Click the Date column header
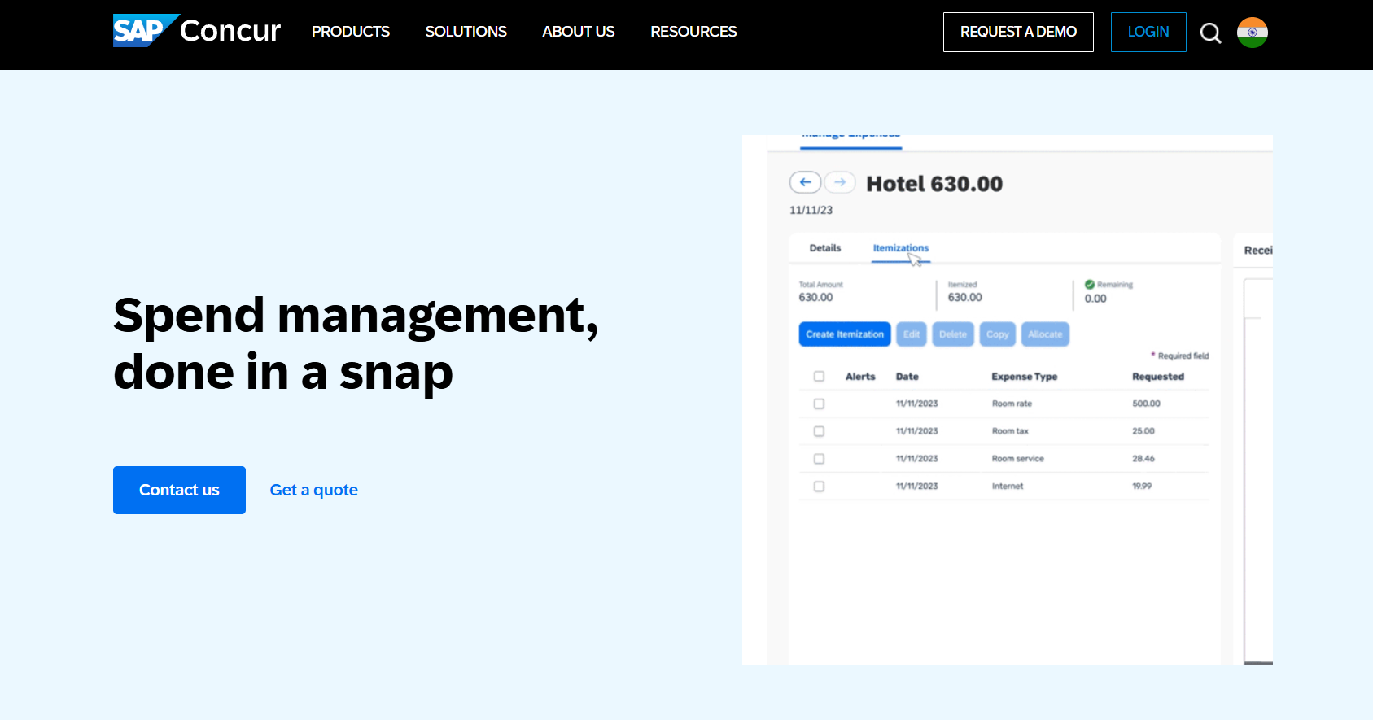Screen dimensions: 1373x720 (907, 377)
